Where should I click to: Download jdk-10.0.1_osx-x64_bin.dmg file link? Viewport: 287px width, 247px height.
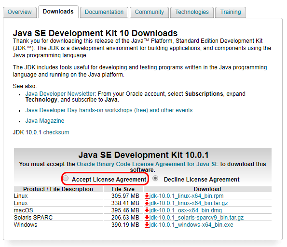click(186, 210)
